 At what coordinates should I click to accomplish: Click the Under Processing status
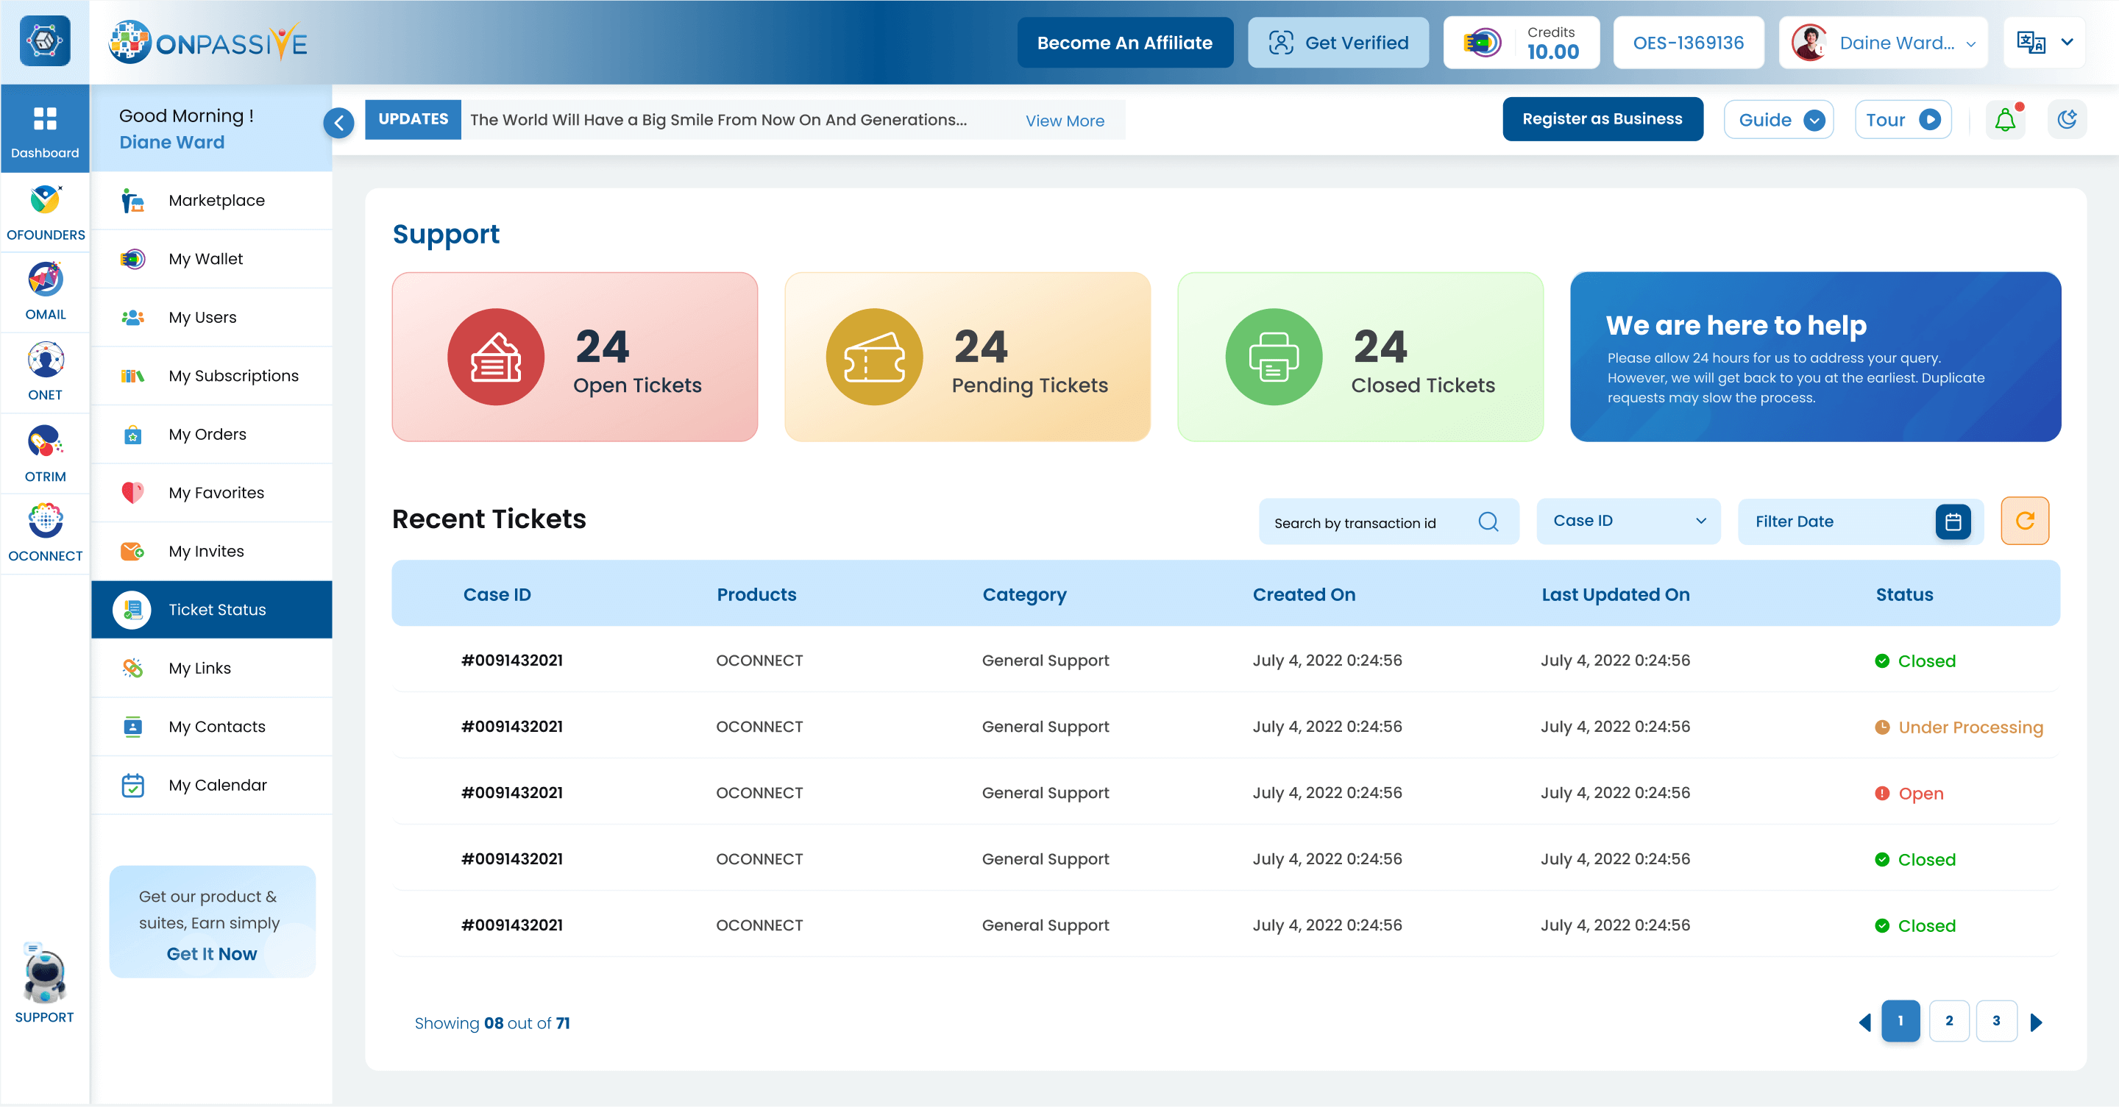coord(1959,727)
